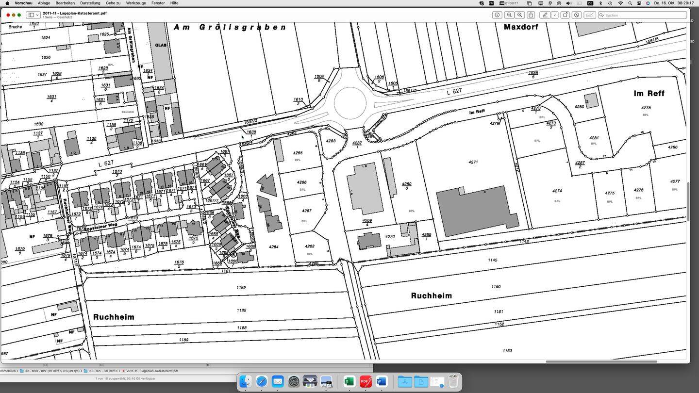Open the DE input source menu
Screen dimensions: 699x393
coord(590,3)
